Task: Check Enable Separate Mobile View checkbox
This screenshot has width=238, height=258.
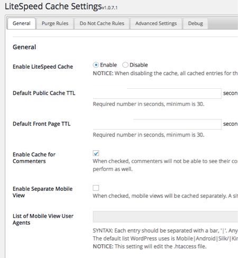Action: [x=96, y=188]
